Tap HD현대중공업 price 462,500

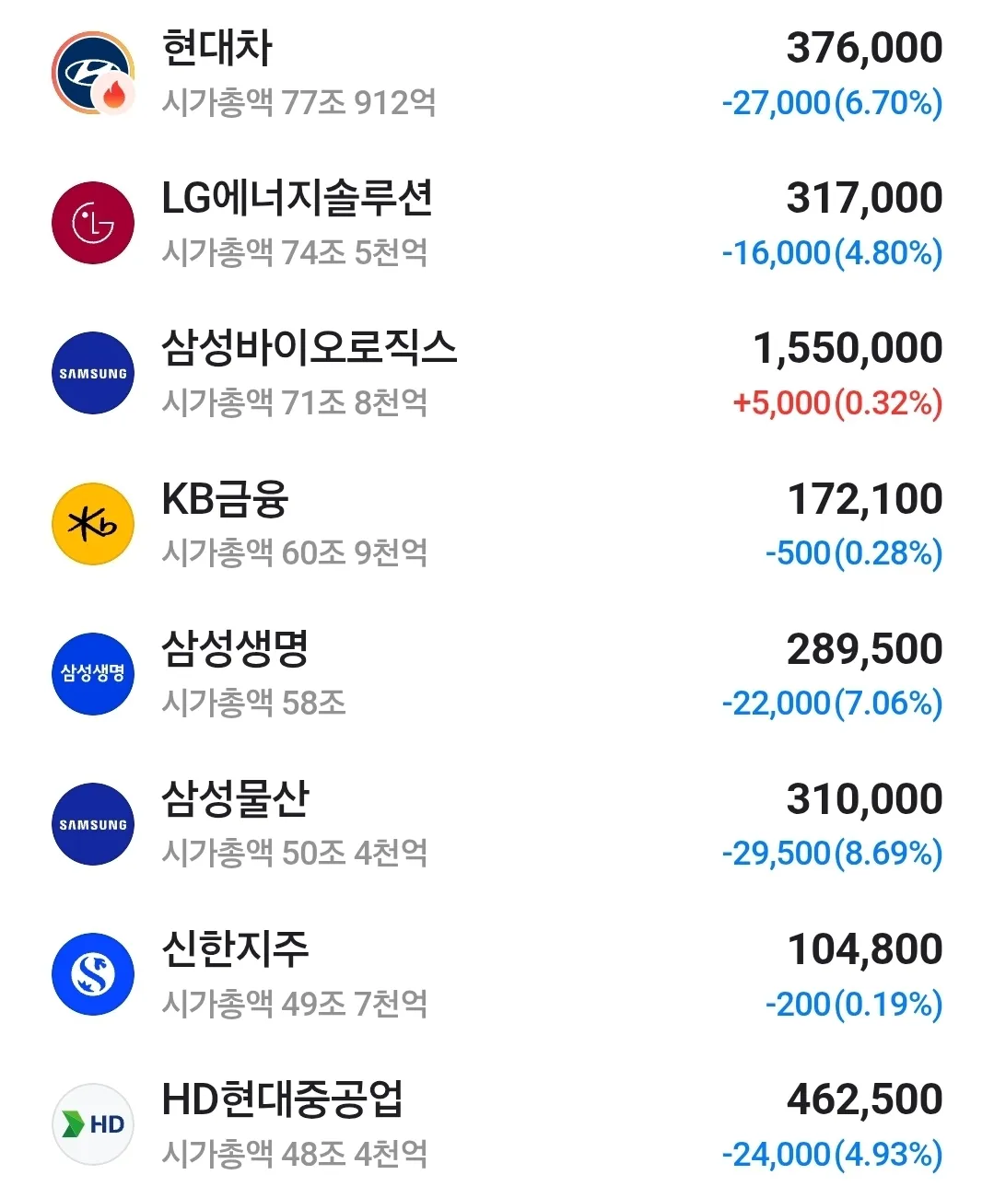[864, 1099]
